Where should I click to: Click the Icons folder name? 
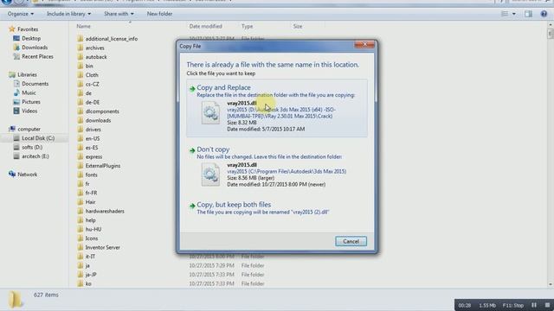click(92, 238)
